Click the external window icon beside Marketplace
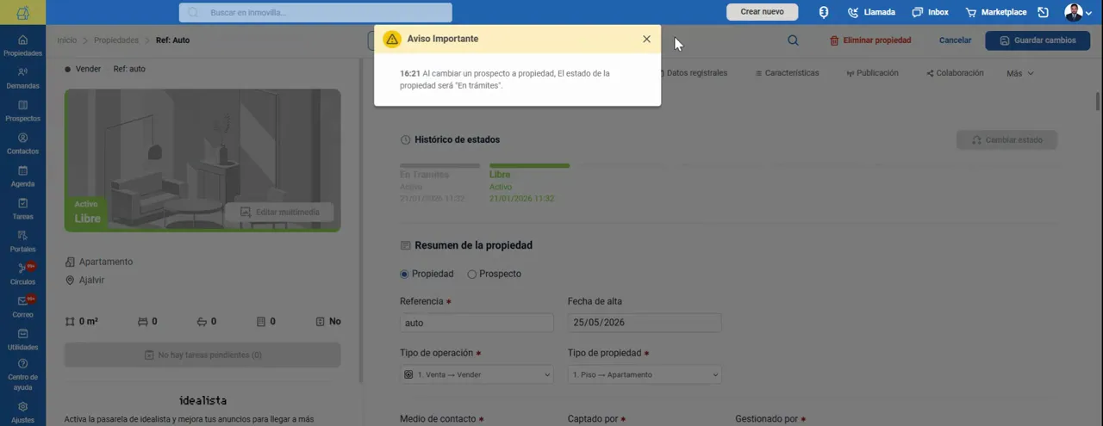Screen dimensions: 1103x426 point(1043,12)
